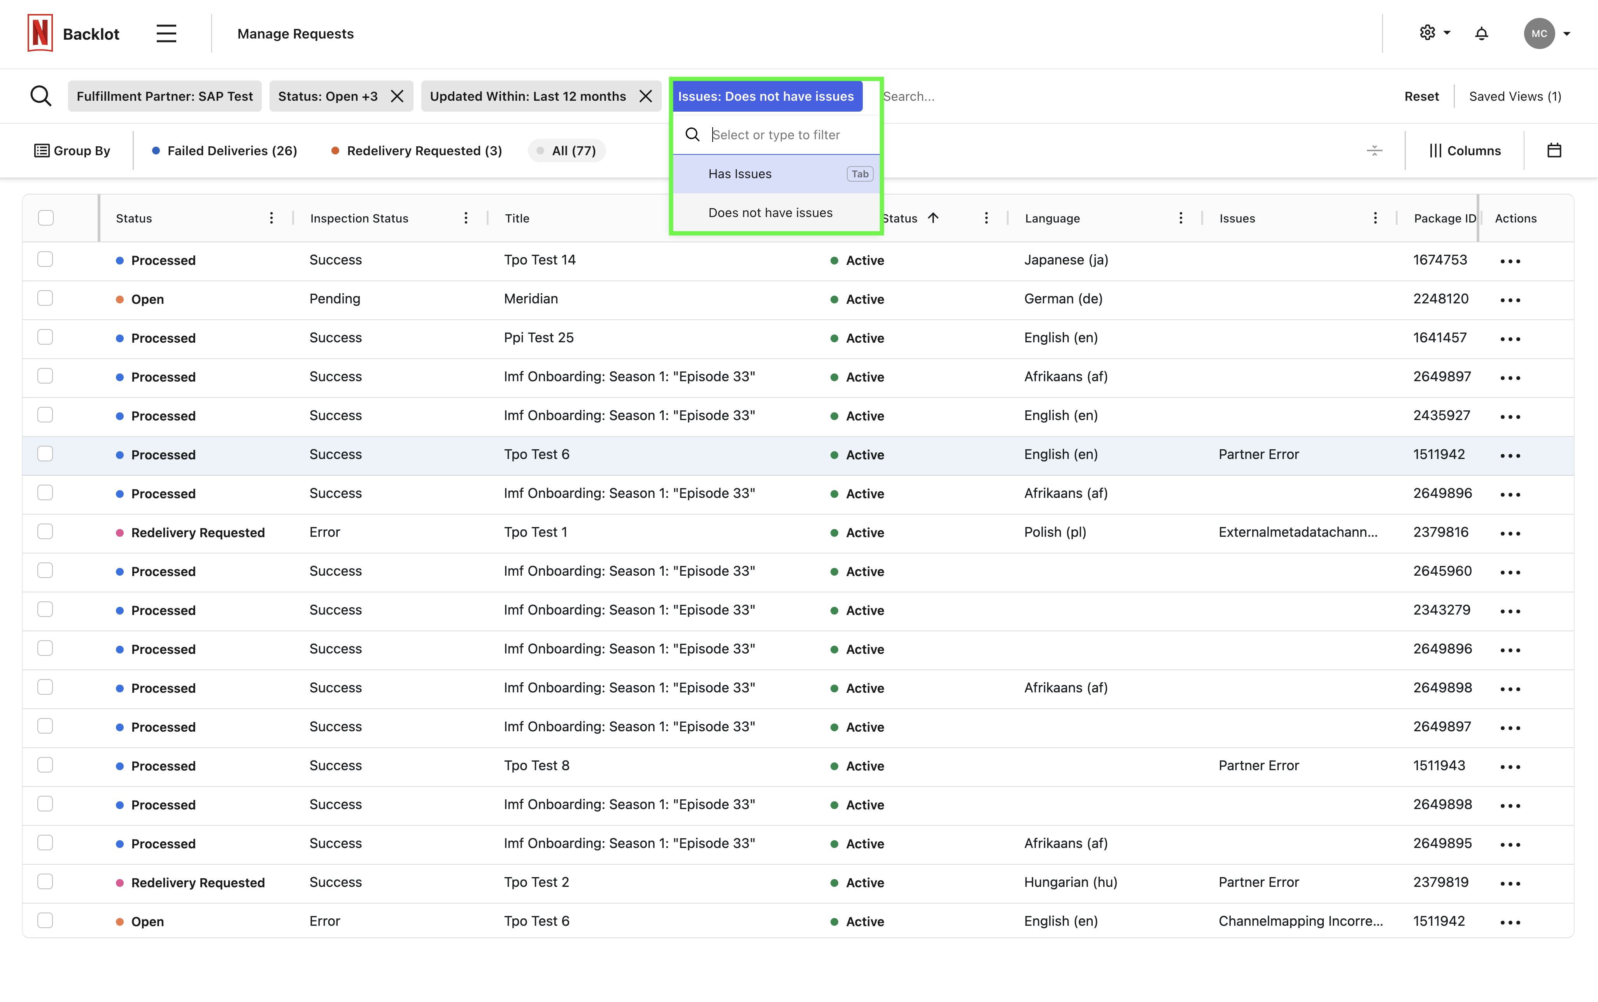Open the hamburger navigation menu

(166, 34)
